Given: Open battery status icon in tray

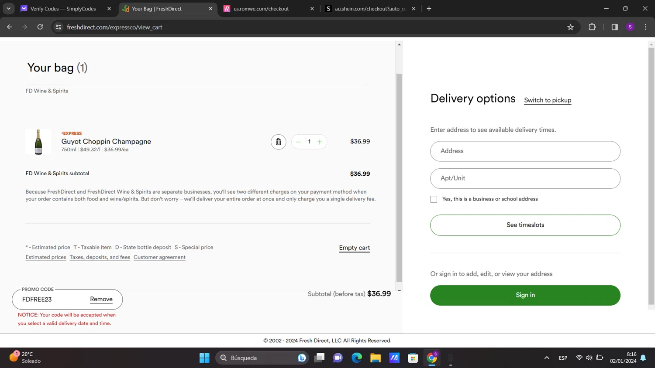Looking at the screenshot, I should 600,358.
